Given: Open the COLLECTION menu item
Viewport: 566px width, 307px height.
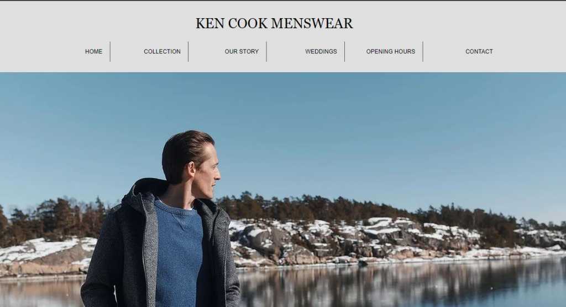Looking at the screenshot, I should click(162, 51).
